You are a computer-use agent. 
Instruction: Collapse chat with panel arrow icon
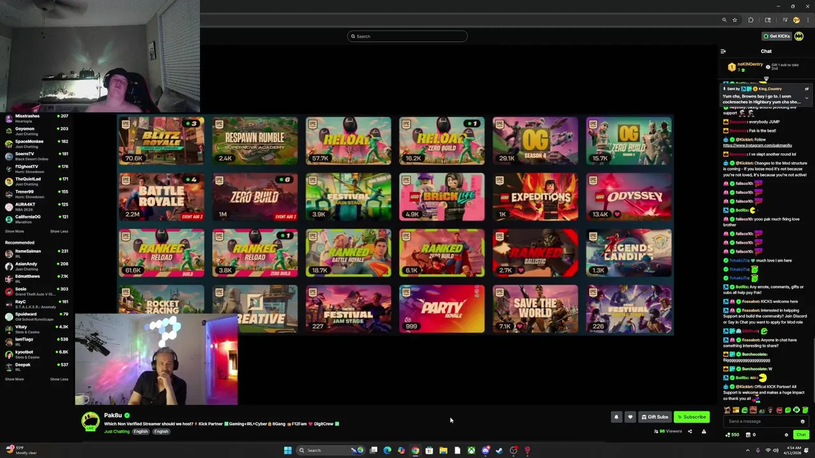pyautogui.click(x=723, y=52)
